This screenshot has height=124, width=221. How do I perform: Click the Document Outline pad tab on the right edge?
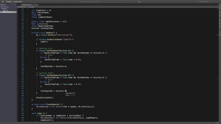220,24
